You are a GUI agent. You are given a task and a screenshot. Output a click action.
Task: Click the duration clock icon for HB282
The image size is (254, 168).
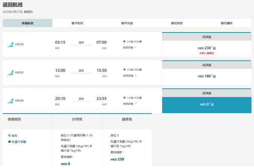pyautogui.click(x=124, y=70)
